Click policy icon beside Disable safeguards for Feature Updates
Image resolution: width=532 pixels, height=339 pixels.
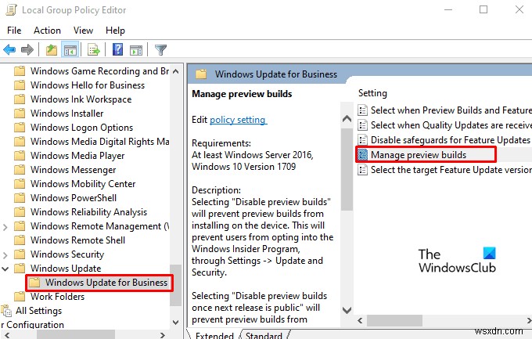point(363,140)
